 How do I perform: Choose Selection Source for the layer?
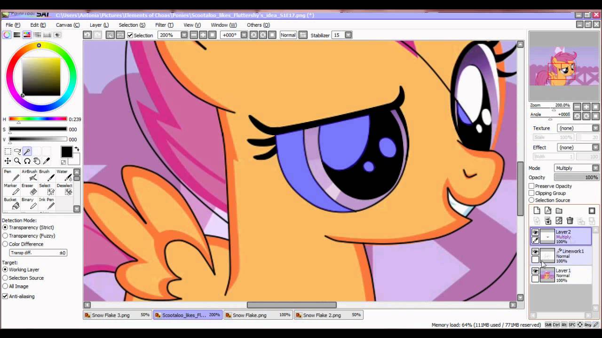[531, 200]
